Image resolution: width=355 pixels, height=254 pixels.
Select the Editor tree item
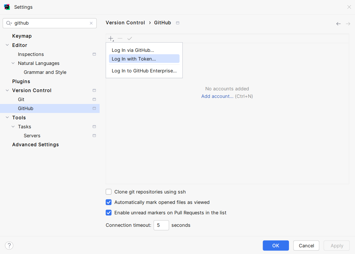tap(20, 45)
